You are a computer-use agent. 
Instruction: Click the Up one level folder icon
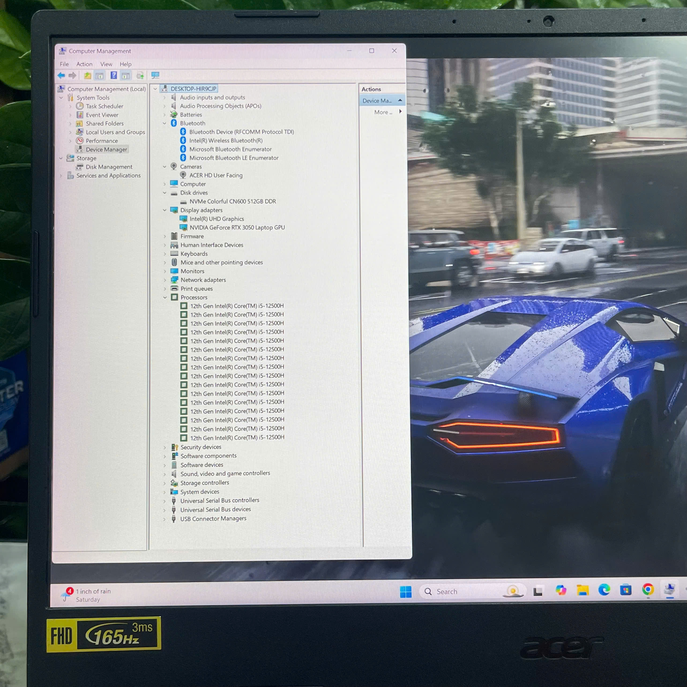click(87, 75)
